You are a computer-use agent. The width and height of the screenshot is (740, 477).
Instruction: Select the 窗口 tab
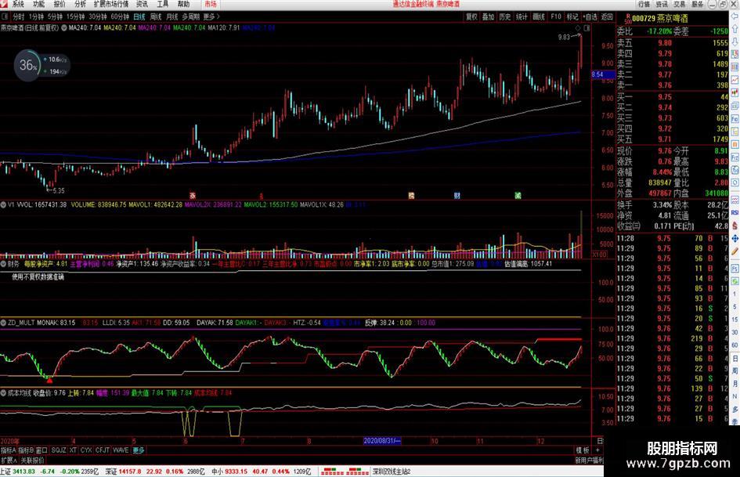coord(42,450)
